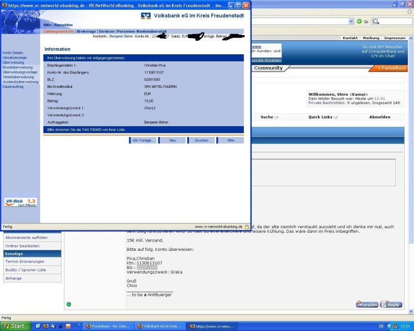Viewport: 414px width, 331px height.
Task: Open Konto Details in sidebar
Action: 13,53
